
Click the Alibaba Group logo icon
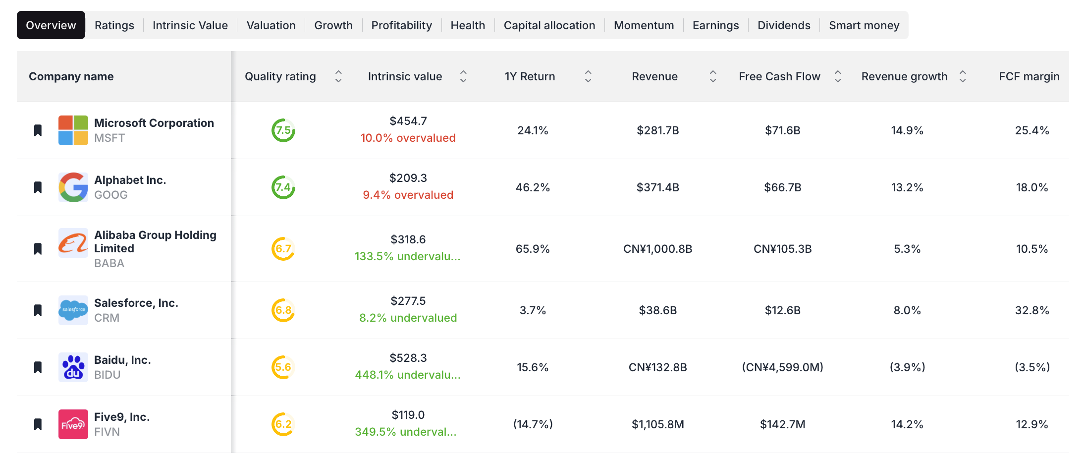[73, 248]
